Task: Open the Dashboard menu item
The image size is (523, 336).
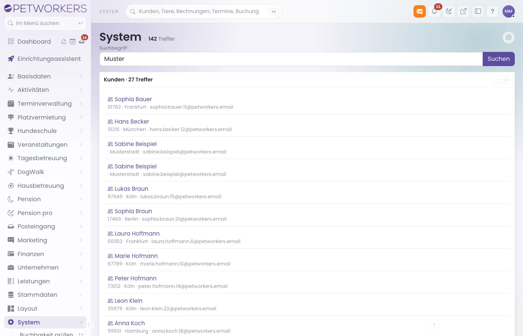Action: [x=34, y=41]
